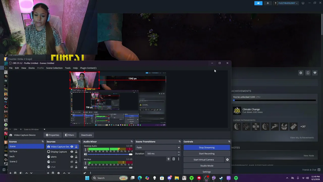The image size is (323, 182).
Task: Adjust the Mic/Aux volume slider
Action: (110, 167)
